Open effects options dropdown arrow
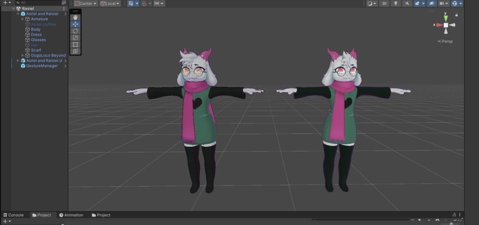This screenshot has width=479, height=225. [x=423, y=3]
